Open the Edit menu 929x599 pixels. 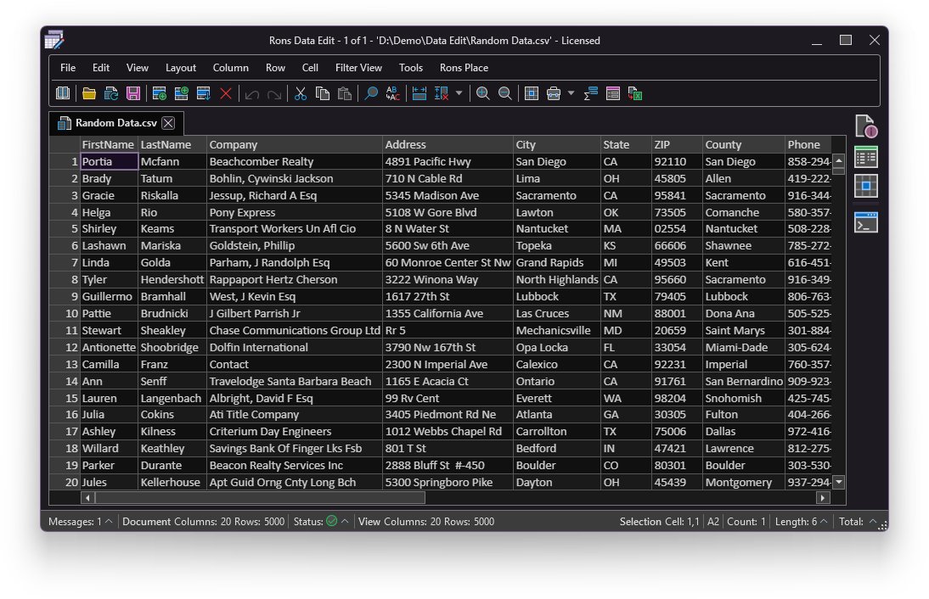pyautogui.click(x=101, y=68)
